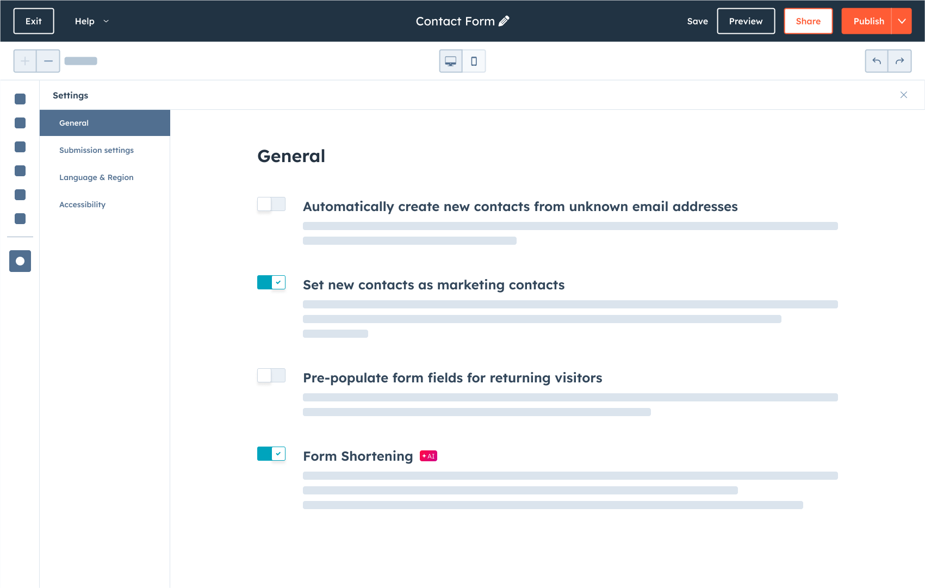Select the Accessibility settings section

tap(82, 205)
